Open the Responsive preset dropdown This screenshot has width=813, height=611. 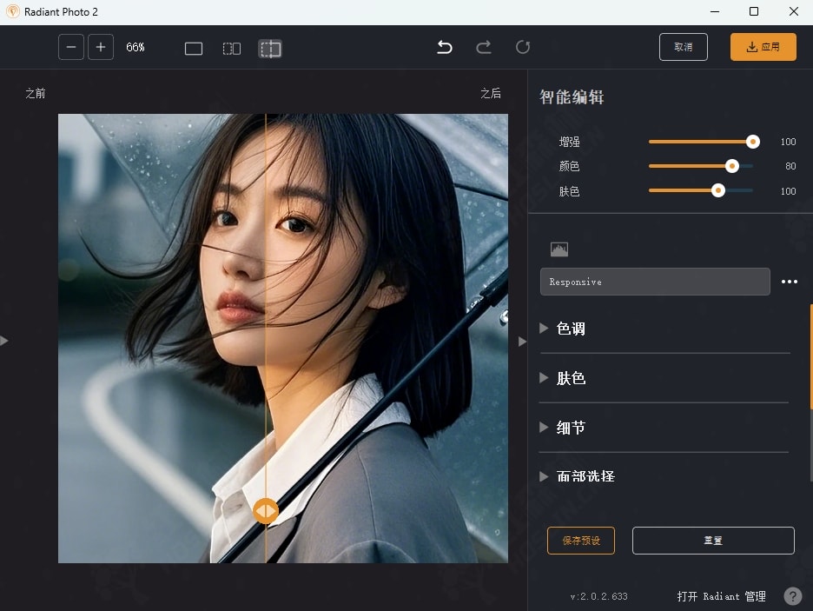coord(655,282)
